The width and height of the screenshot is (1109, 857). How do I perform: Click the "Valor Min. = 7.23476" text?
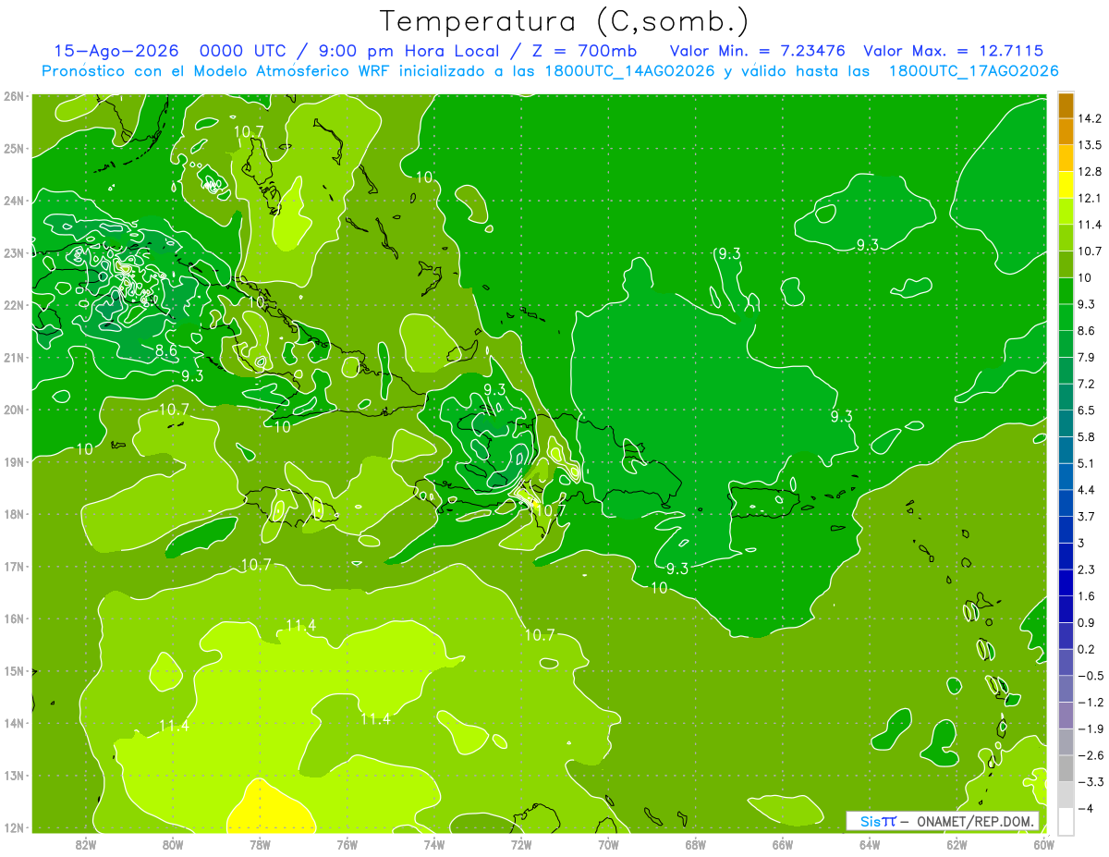click(x=760, y=51)
